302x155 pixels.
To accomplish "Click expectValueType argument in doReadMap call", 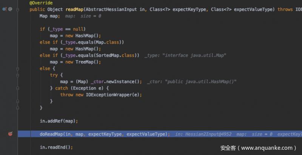I will tap(146, 134).
